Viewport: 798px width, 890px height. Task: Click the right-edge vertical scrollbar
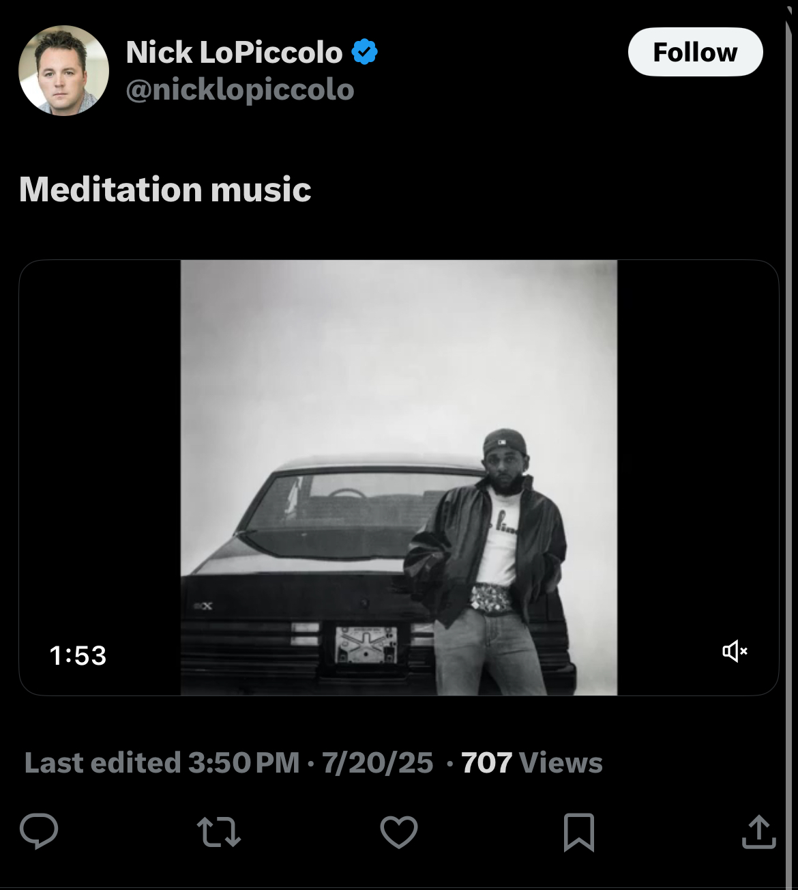[x=790, y=444]
